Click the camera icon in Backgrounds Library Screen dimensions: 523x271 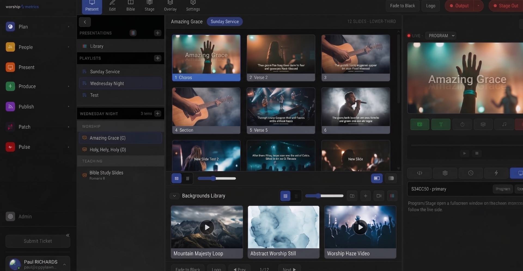click(379, 196)
